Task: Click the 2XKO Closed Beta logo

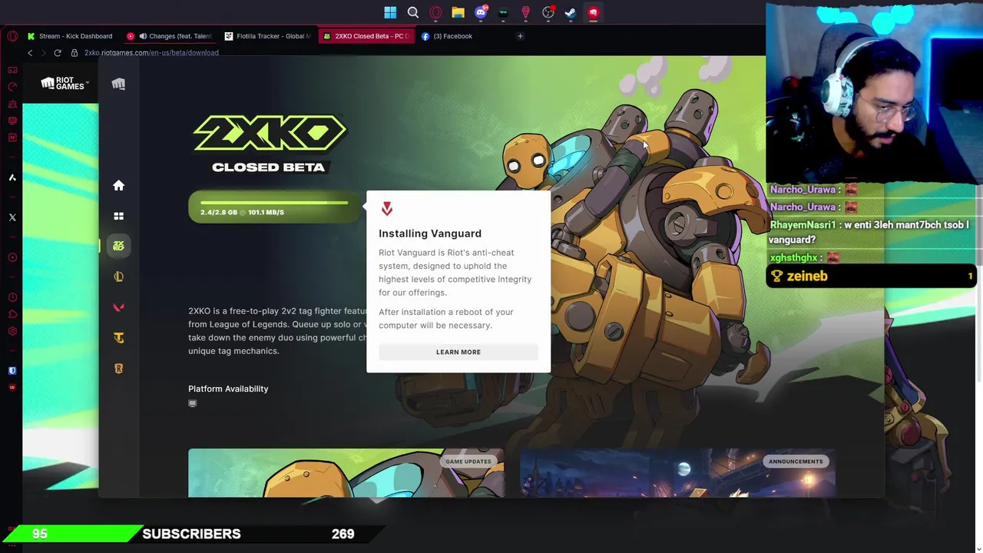Action: (x=270, y=144)
